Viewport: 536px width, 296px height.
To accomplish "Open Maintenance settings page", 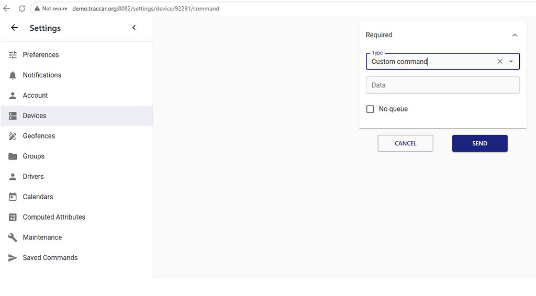I will pyautogui.click(x=76, y=237).
